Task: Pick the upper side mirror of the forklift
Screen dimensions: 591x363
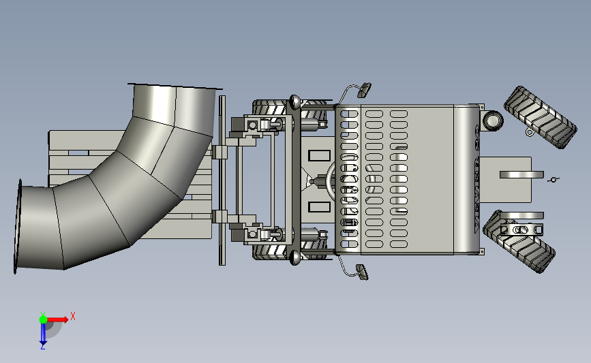Action: coord(364,90)
